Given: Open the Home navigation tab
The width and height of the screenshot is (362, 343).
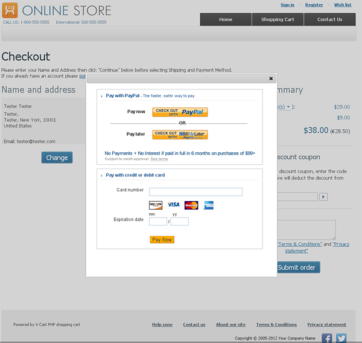Looking at the screenshot, I should (226, 19).
